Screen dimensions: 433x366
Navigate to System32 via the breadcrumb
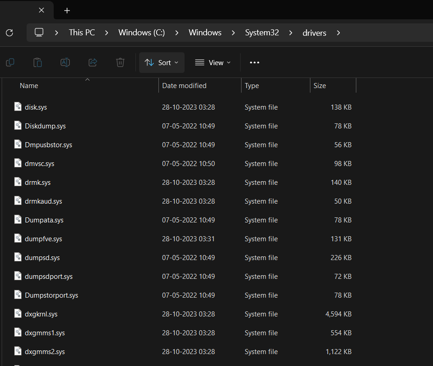[x=262, y=33]
